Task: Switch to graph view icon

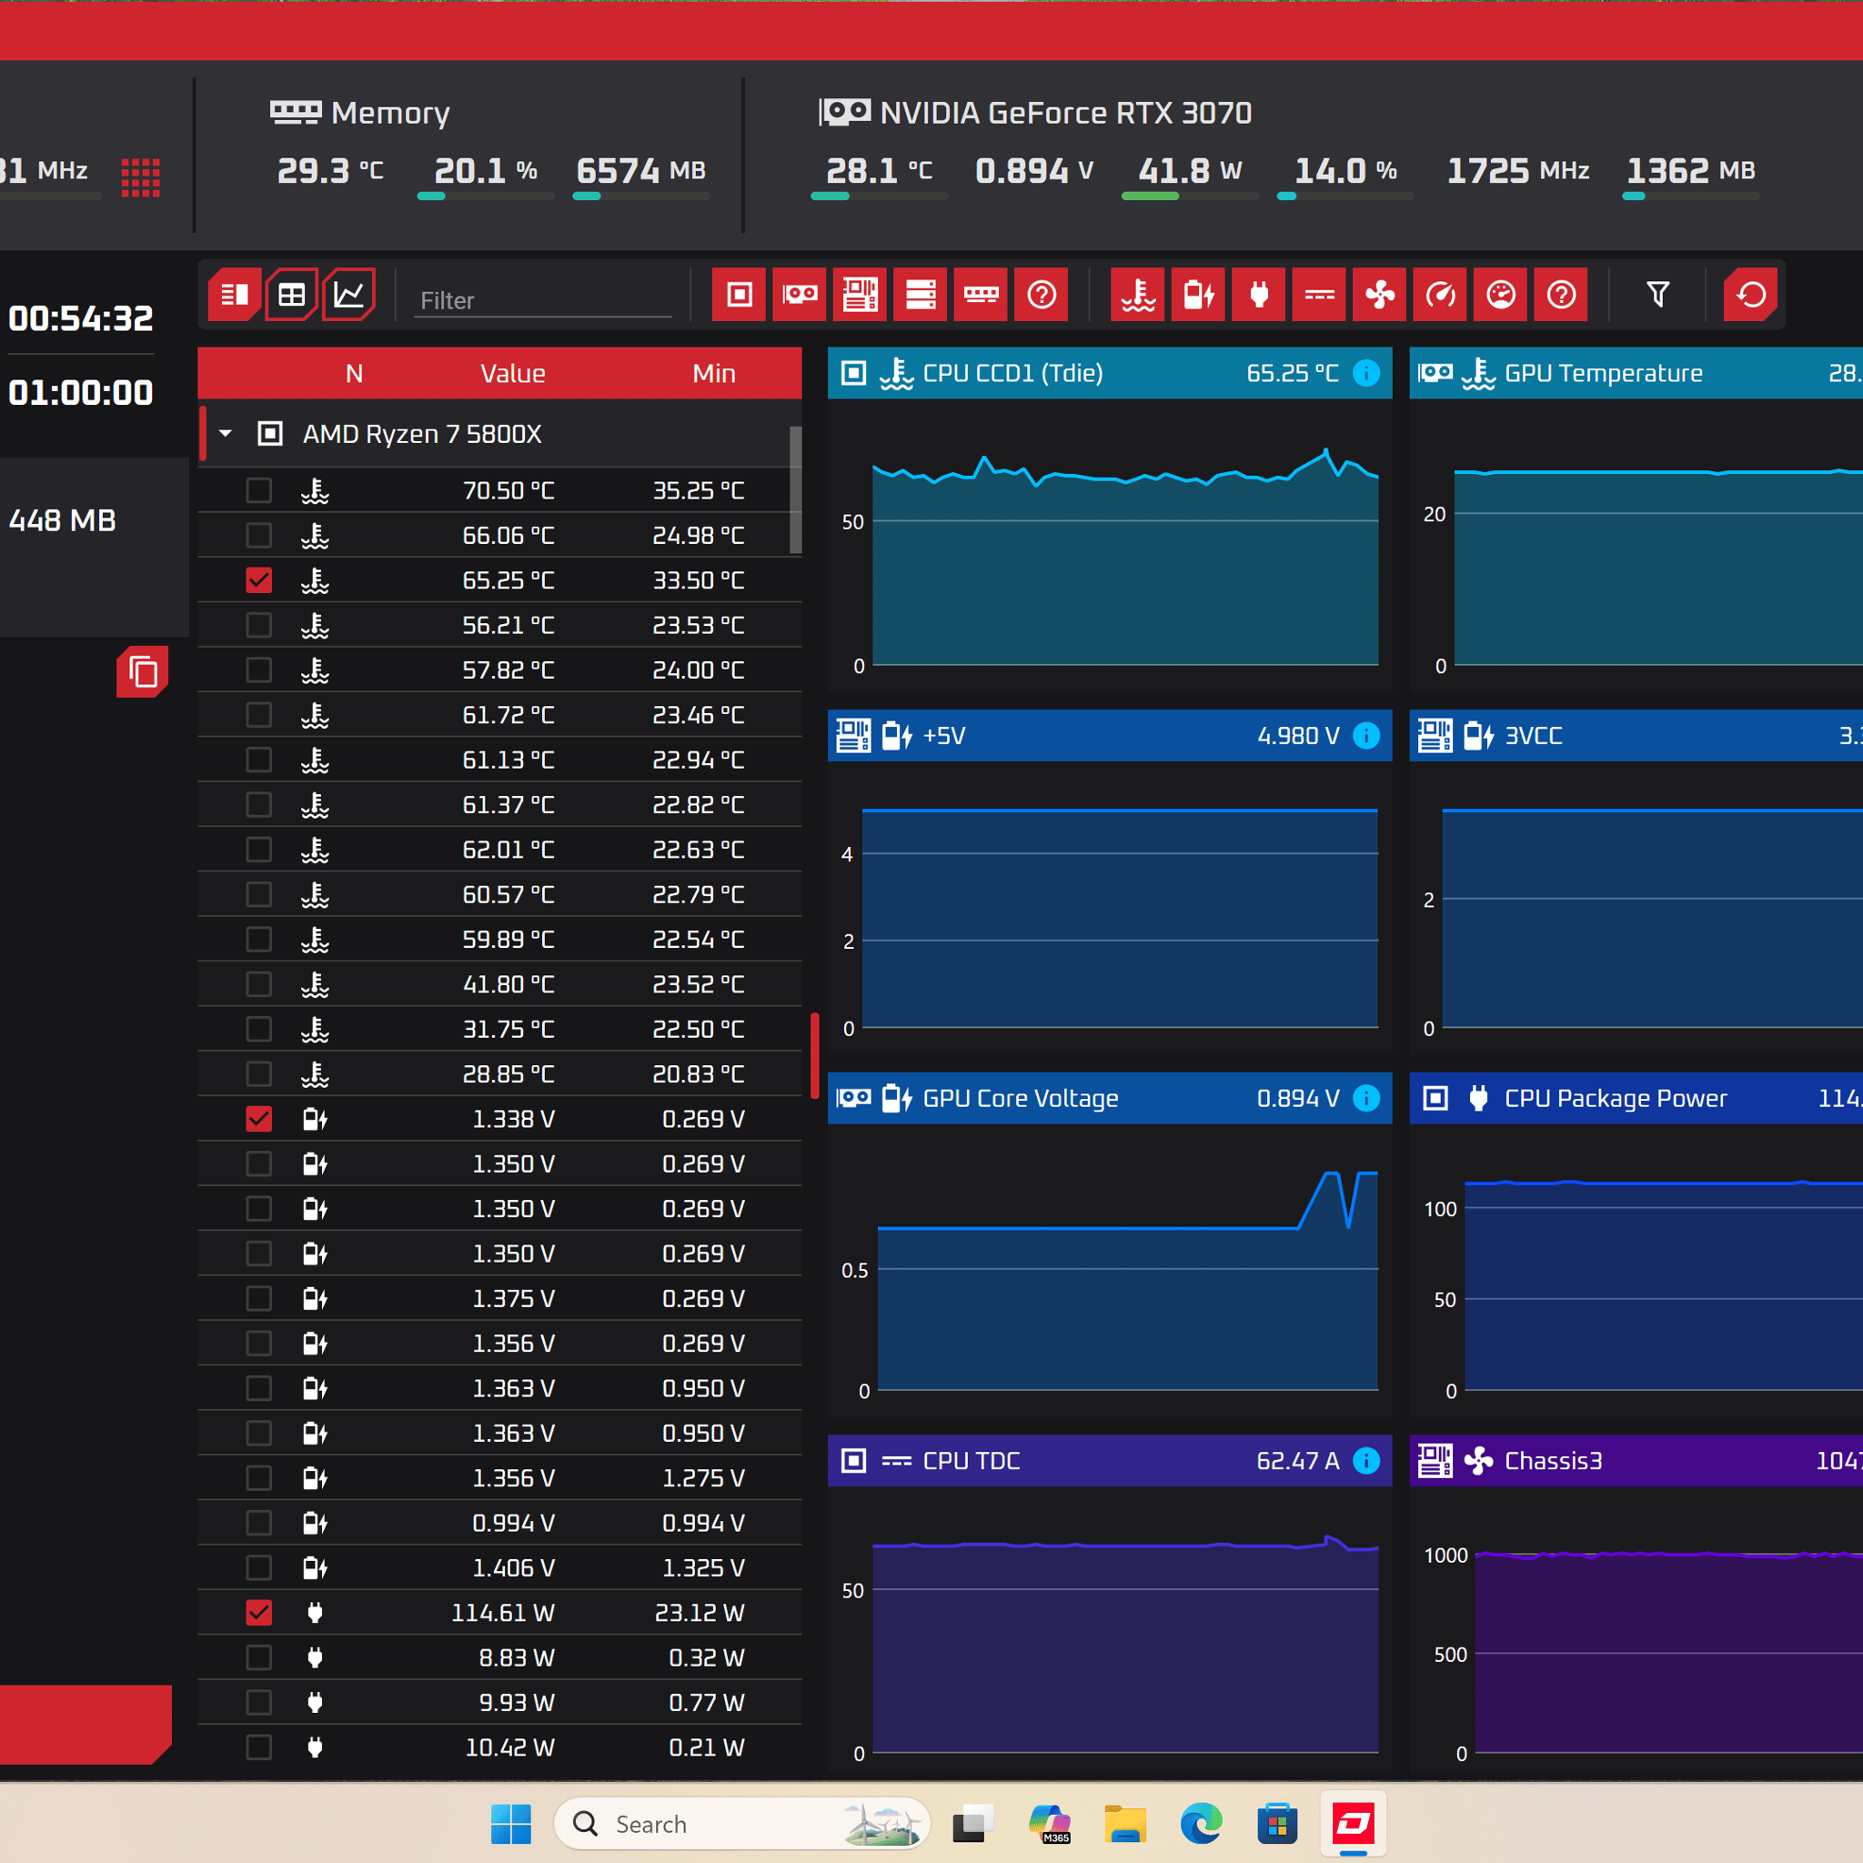Action: click(349, 294)
